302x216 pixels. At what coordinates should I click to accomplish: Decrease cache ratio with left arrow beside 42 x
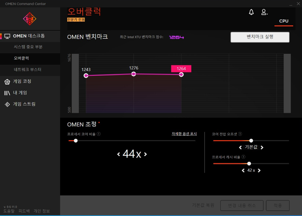click(243, 170)
